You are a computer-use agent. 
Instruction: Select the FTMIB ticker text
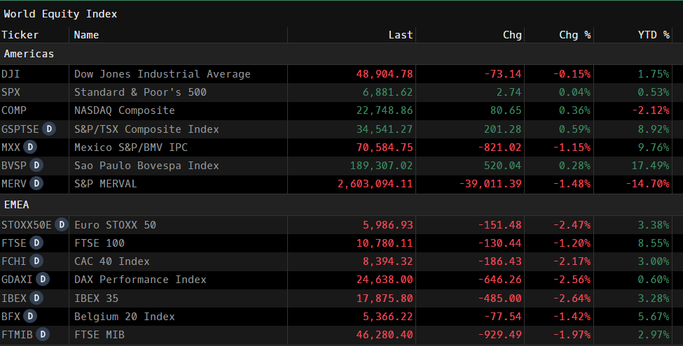(x=17, y=335)
